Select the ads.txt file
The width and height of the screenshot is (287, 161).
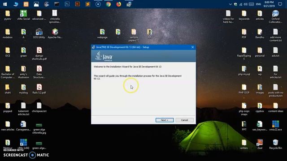275,52
